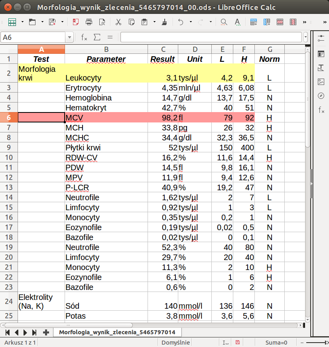
Task: Export directly as PDF icon
Action: click(76, 22)
